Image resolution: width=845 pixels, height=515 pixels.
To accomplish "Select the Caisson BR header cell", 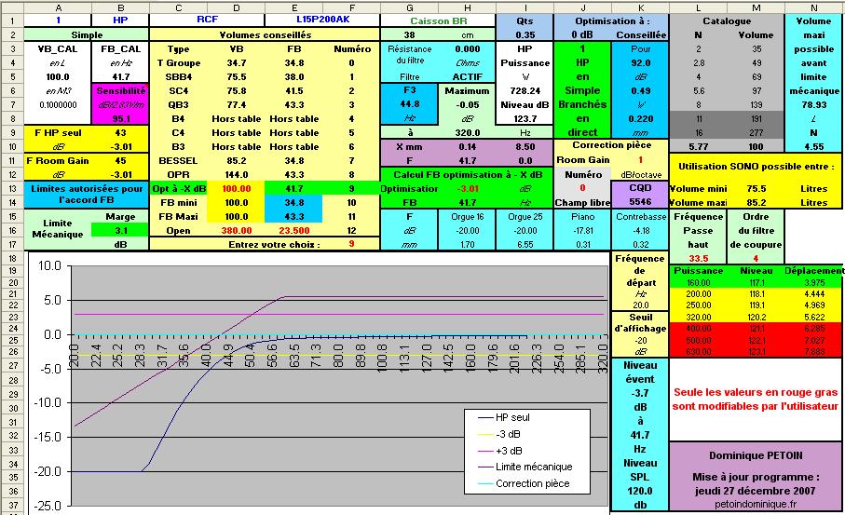I will pos(438,21).
